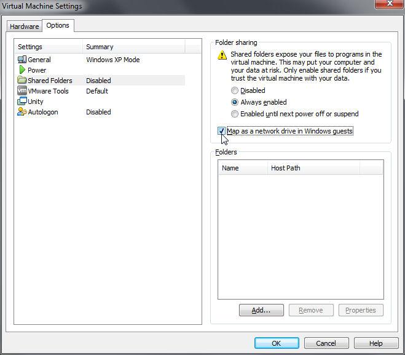The height and width of the screenshot is (355, 405).
Task: Click the yellow warning triangle icon
Action: 222,55
